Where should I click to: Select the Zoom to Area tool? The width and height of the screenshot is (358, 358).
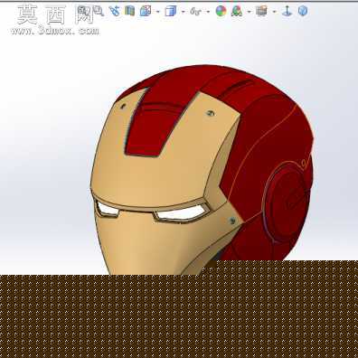click(98, 11)
